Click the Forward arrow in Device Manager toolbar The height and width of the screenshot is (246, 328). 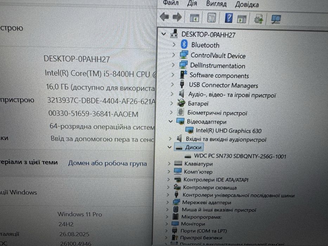pyautogui.click(x=177, y=17)
